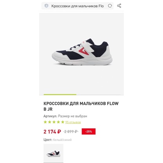Screen dimensions: 163x163
Task: Click the green image carousel progress indicator
Action: 60,94
